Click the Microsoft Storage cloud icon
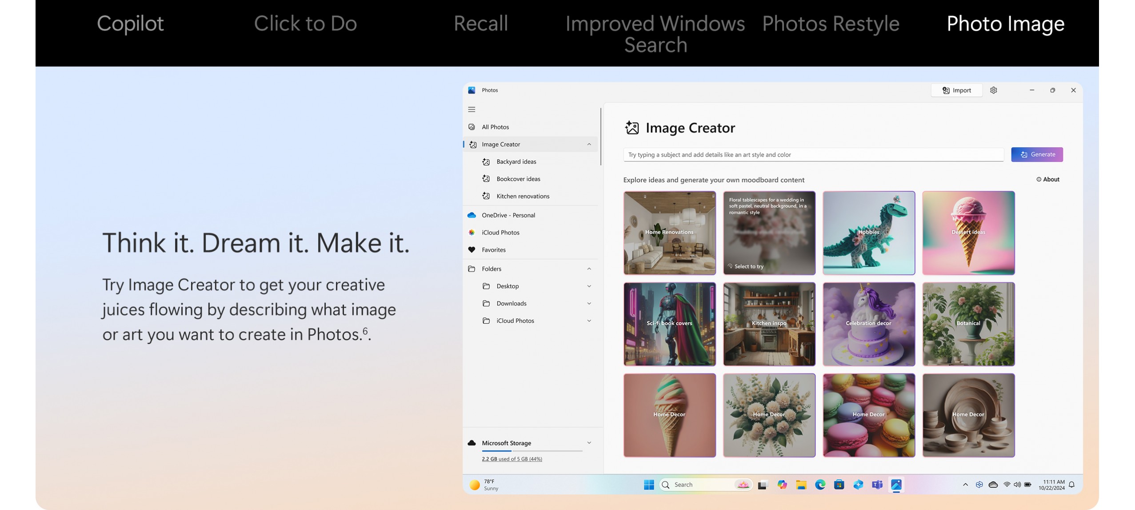The image size is (1135, 510). [x=472, y=443]
